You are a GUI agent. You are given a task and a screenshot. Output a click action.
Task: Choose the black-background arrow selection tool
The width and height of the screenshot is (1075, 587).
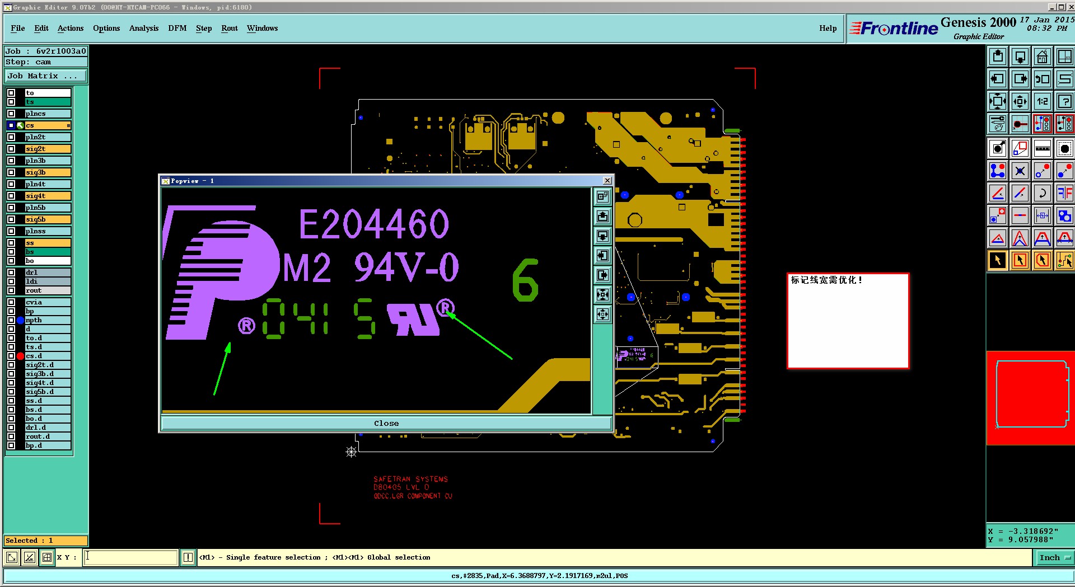(998, 260)
